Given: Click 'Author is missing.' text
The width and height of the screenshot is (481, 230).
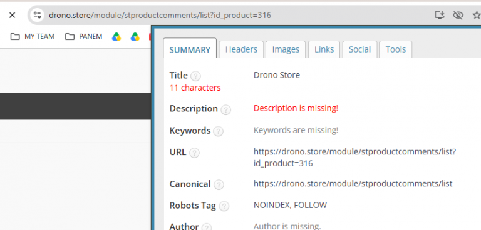Looking at the screenshot, I should pos(287,226).
